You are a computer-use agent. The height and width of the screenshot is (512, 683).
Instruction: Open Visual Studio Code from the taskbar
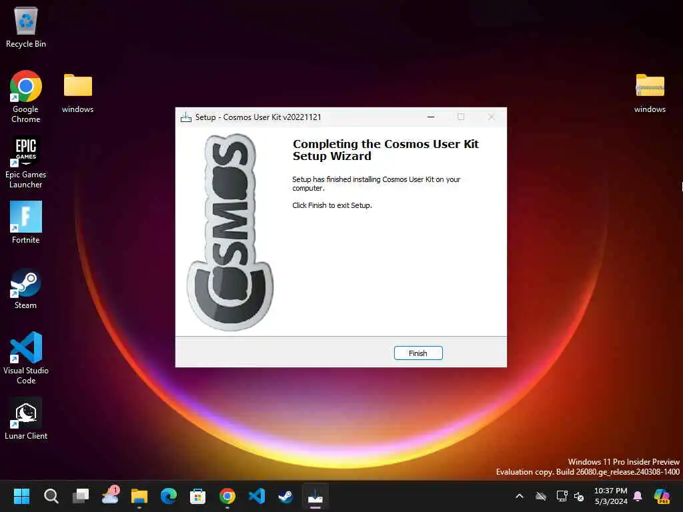(x=257, y=496)
